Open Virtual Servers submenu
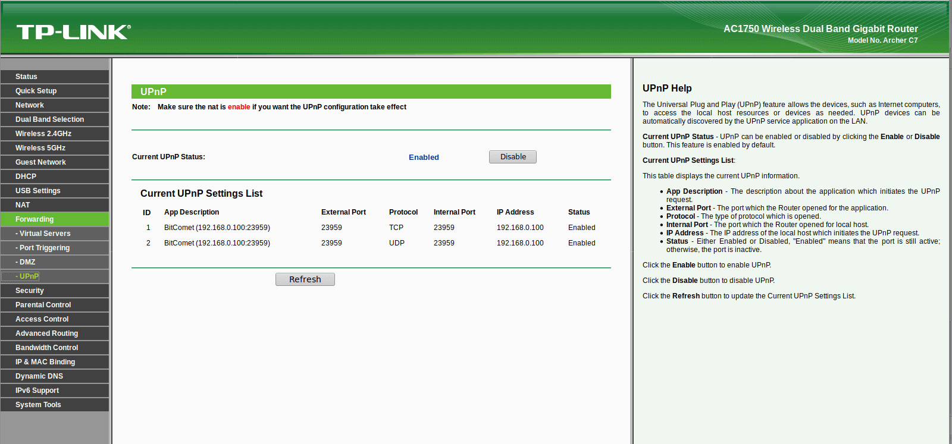952x444 pixels. click(55, 234)
